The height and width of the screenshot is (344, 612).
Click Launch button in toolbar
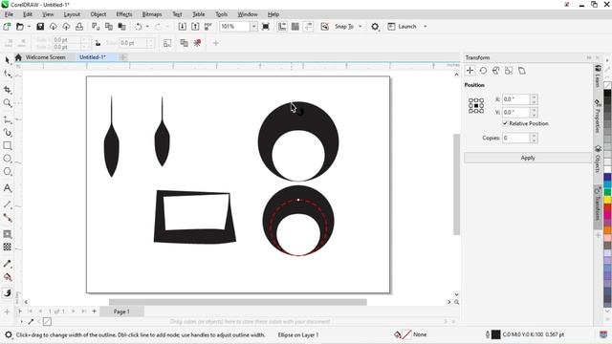(403, 27)
